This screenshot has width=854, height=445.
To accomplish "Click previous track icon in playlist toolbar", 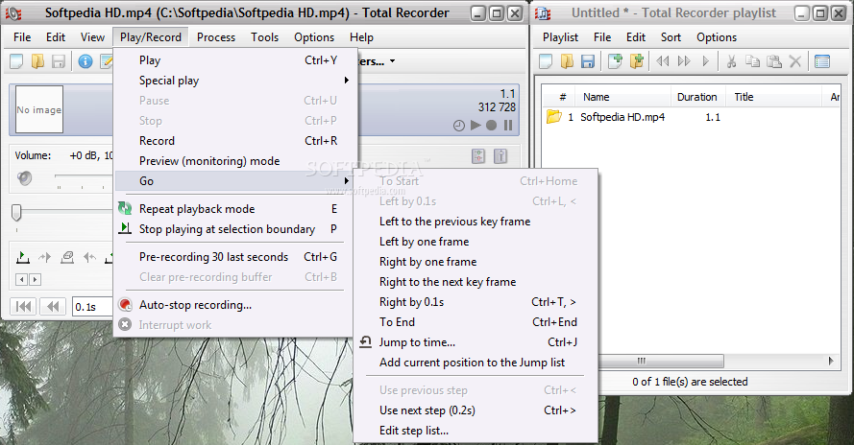I will (663, 61).
